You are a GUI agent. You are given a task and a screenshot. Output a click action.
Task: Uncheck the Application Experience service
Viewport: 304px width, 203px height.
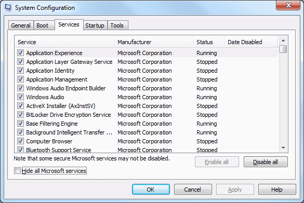(21, 52)
